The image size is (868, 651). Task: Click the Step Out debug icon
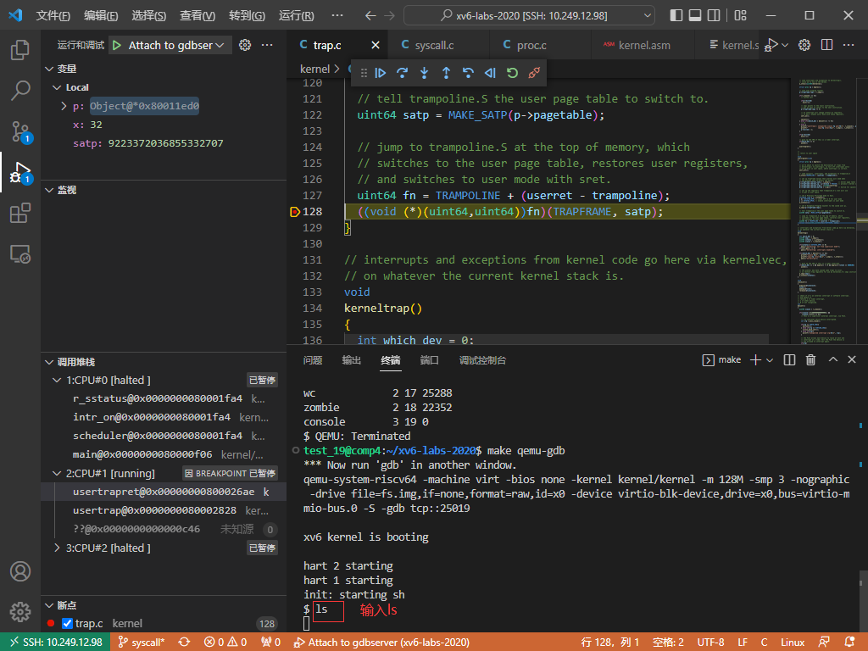point(447,73)
